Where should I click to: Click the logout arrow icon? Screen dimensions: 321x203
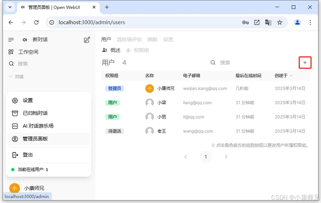15,155
